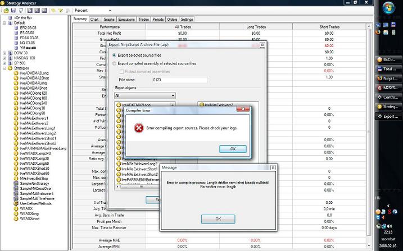Screen dimensions: 403x251
Task: Click OK in the Message dialog
Action: (x=218, y=219)
